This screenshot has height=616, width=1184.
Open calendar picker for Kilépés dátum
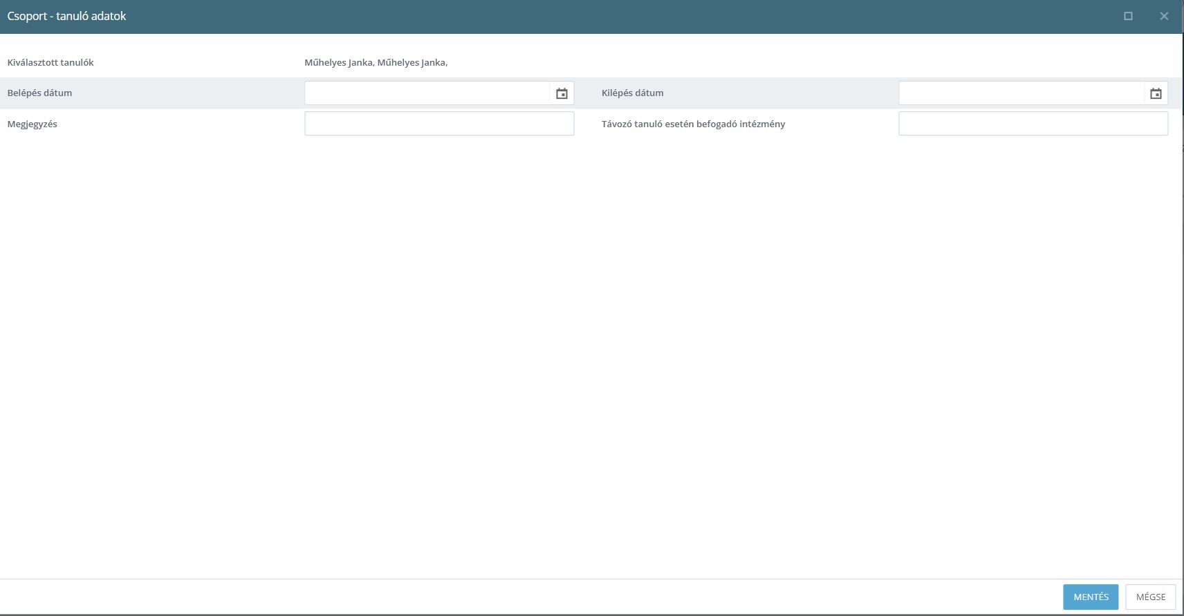tap(1156, 93)
